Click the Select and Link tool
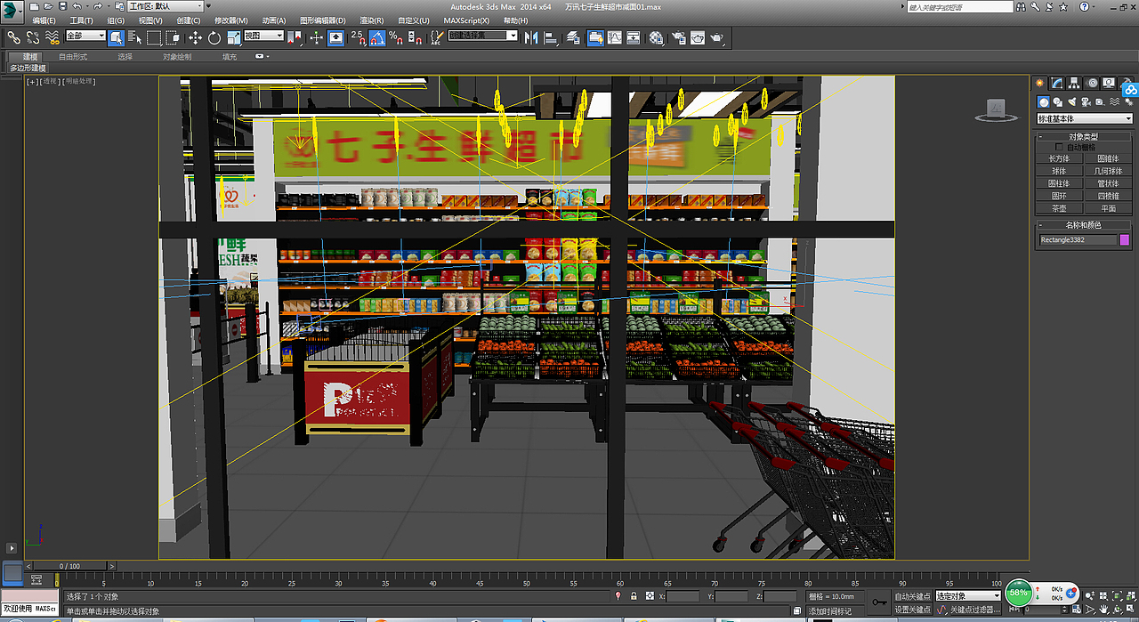1139x622 pixels. [14, 37]
